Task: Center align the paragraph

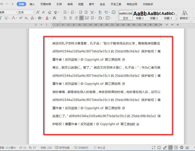Action: tap(71, 18)
